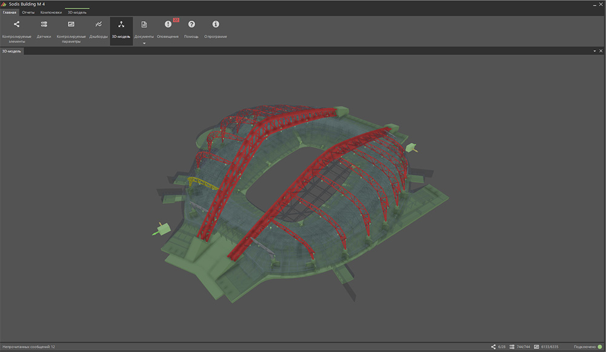The height and width of the screenshot is (352, 606).
Task: Open the Дэшборды dashboards view
Action: [x=98, y=29]
